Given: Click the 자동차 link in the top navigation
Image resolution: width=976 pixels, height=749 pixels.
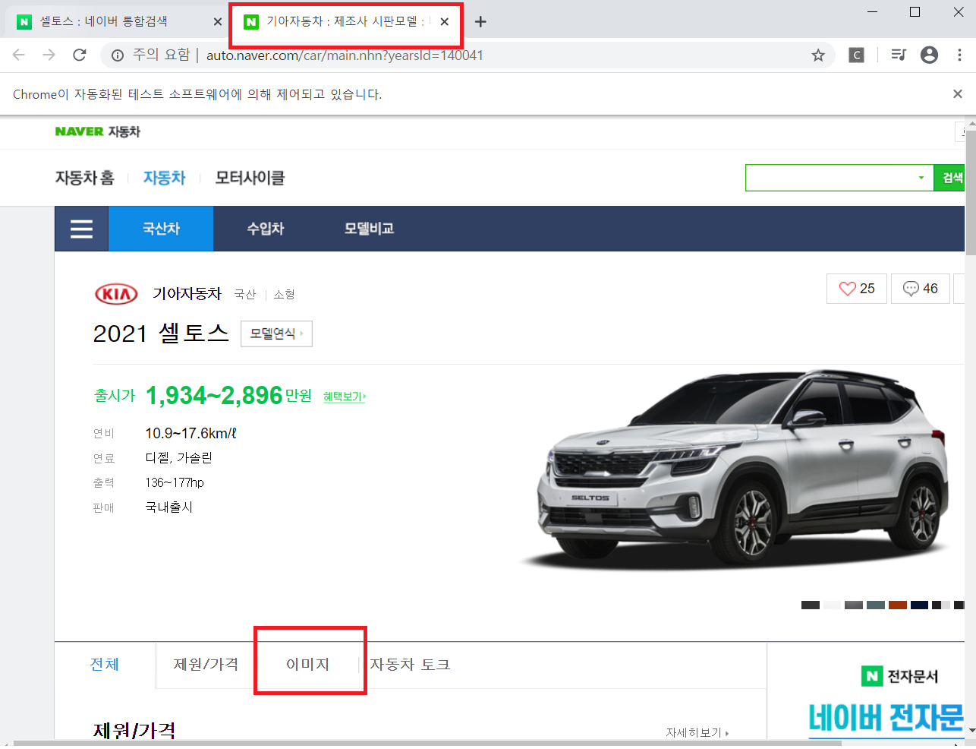Looking at the screenshot, I should [165, 178].
